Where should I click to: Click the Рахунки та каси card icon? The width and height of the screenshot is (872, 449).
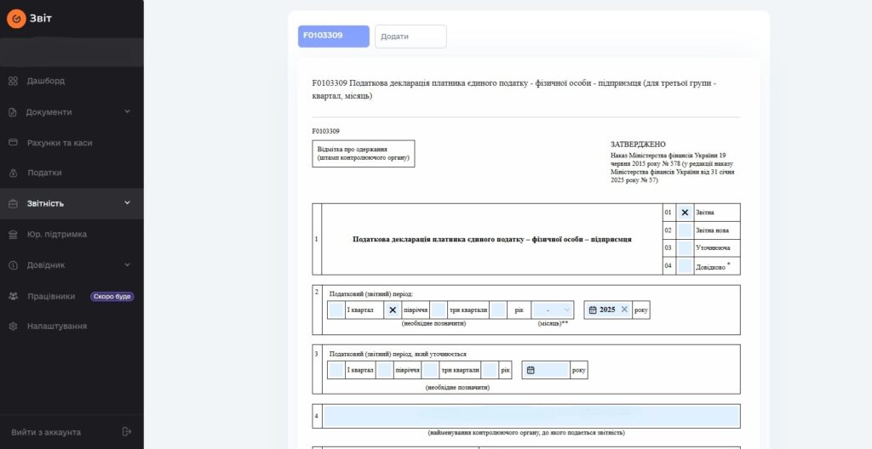click(14, 143)
